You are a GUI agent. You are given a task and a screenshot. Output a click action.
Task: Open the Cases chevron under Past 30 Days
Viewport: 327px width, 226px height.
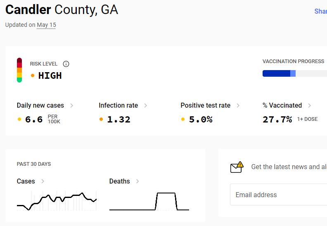point(43,181)
